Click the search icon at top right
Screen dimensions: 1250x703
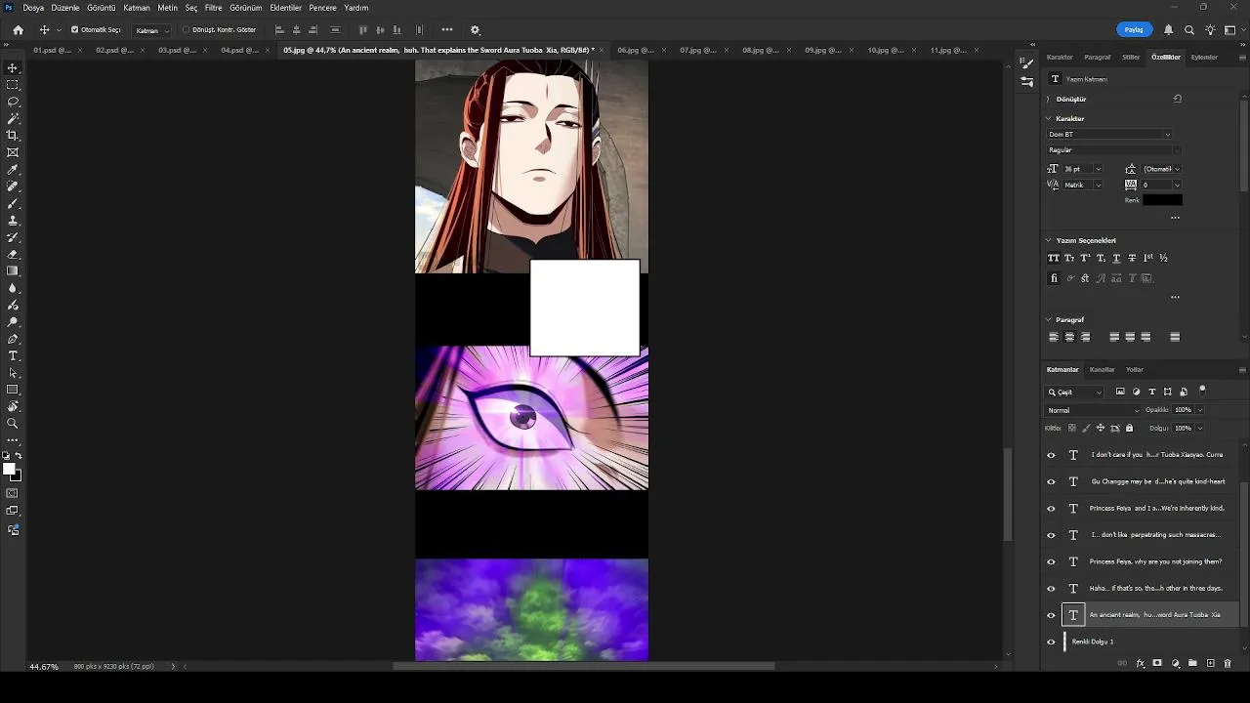(1189, 29)
